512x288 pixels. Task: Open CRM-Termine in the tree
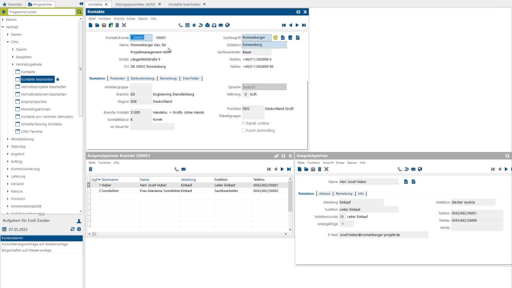point(32,131)
